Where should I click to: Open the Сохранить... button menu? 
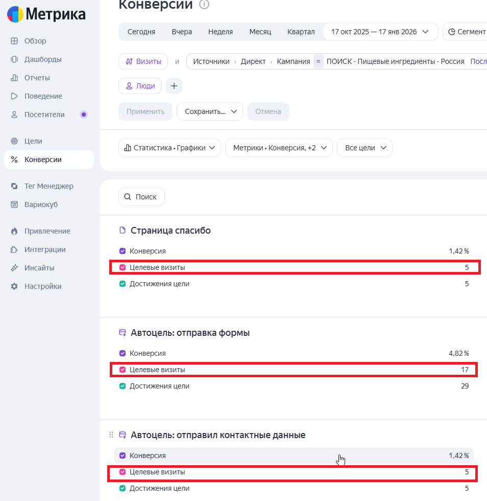[210, 111]
